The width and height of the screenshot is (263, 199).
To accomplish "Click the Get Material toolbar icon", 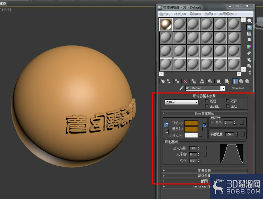I will point(163,81).
